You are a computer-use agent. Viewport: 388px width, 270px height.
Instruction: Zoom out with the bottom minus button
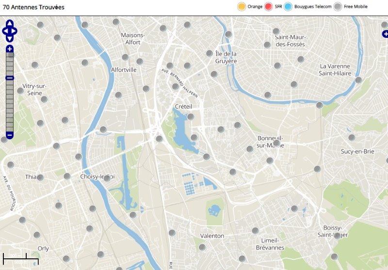[x=10, y=135]
